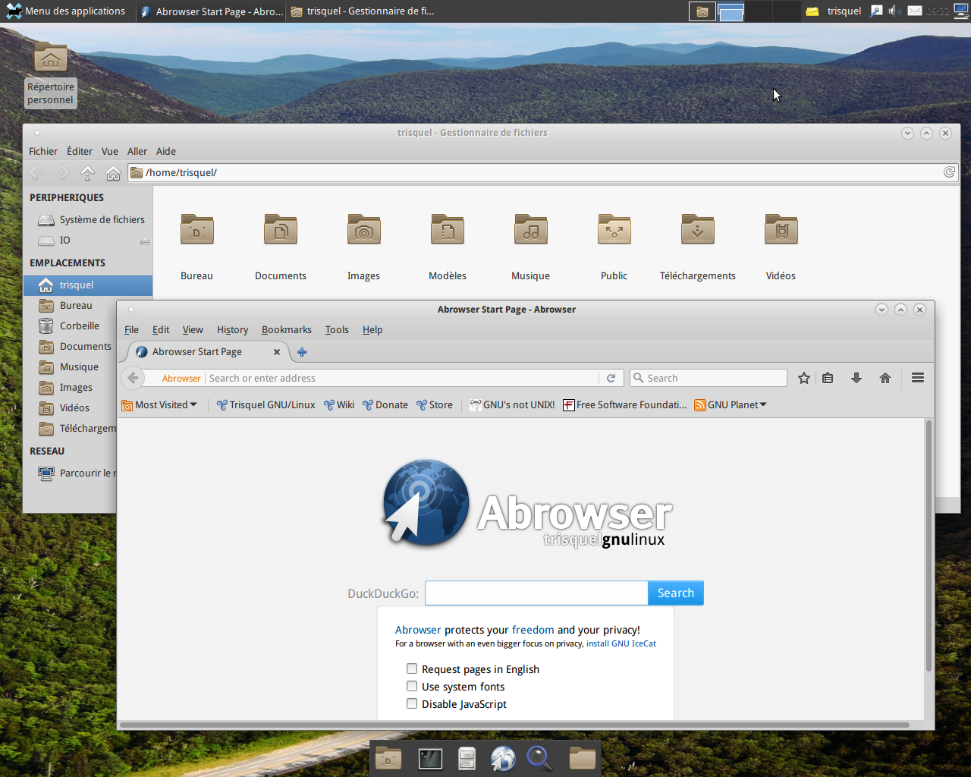The image size is (971, 777).
Task: Switch to file manager taskbar button
Action: pos(363,11)
